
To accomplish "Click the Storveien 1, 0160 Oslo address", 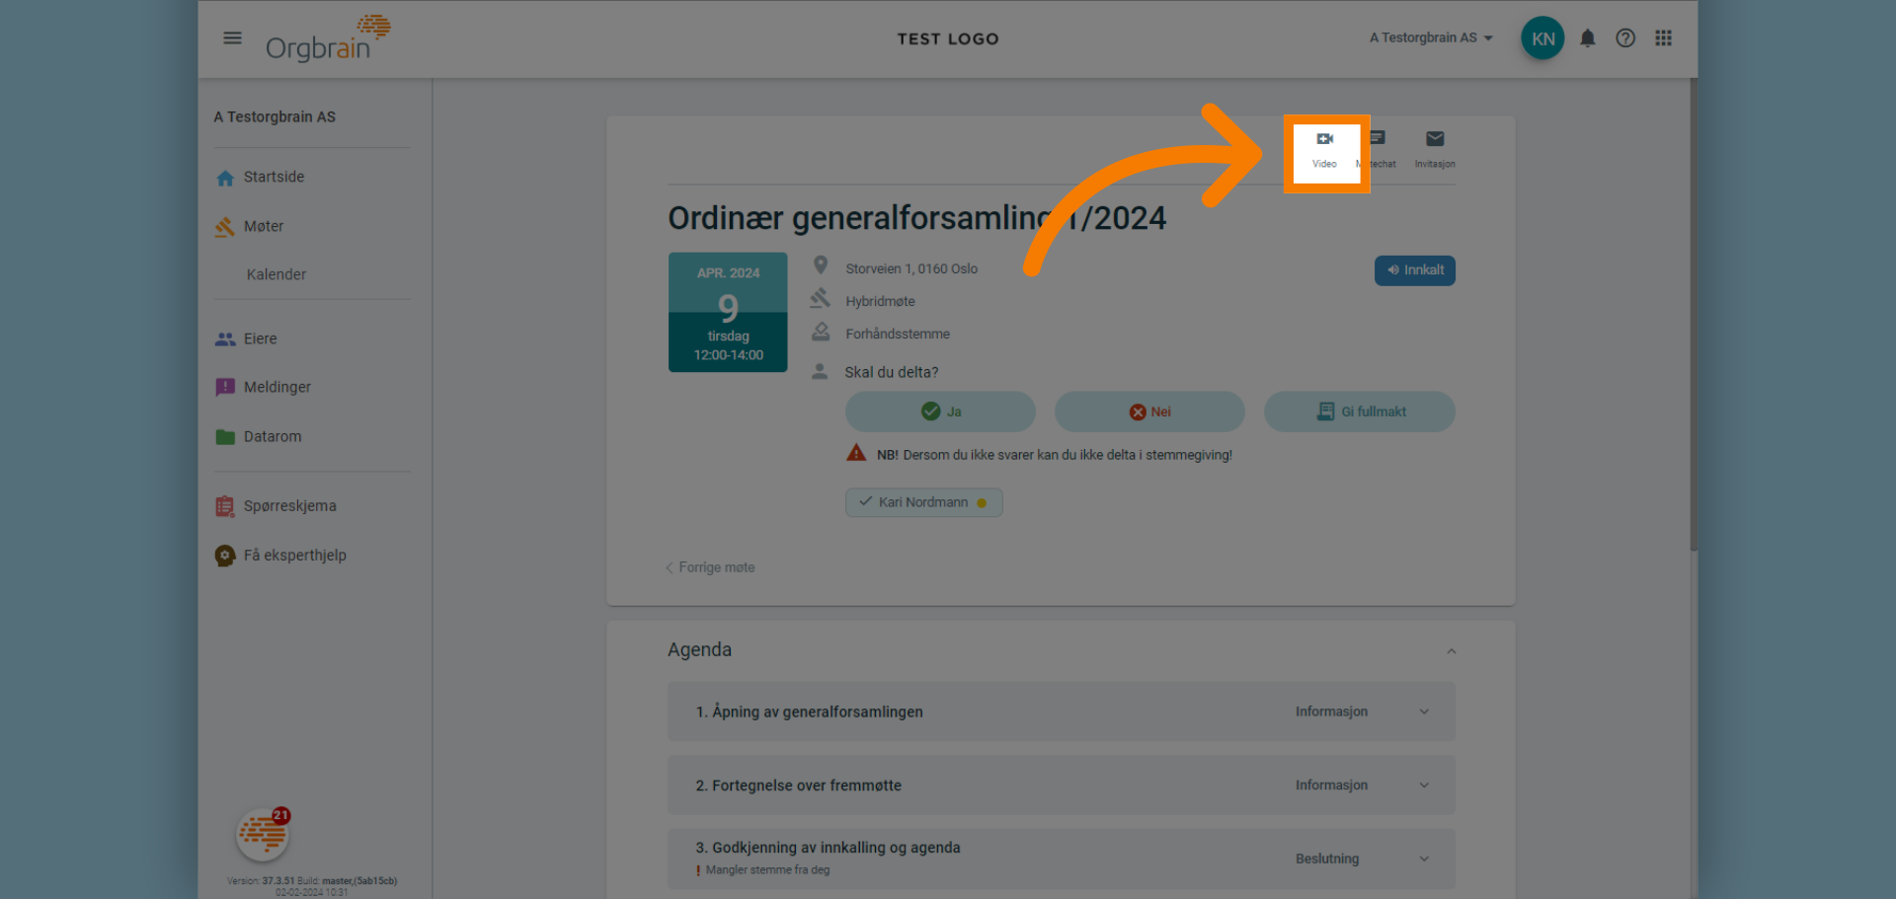I will coord(911,268).
